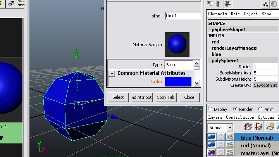The height and width of the screenshot is (157, 279).
Task: Click the Radius value field
Action: pyautogui.click(x=265, y=66)
